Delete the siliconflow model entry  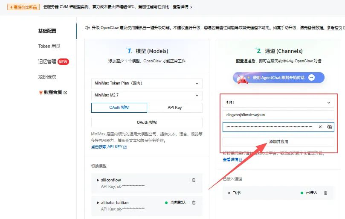pos(194,180)
